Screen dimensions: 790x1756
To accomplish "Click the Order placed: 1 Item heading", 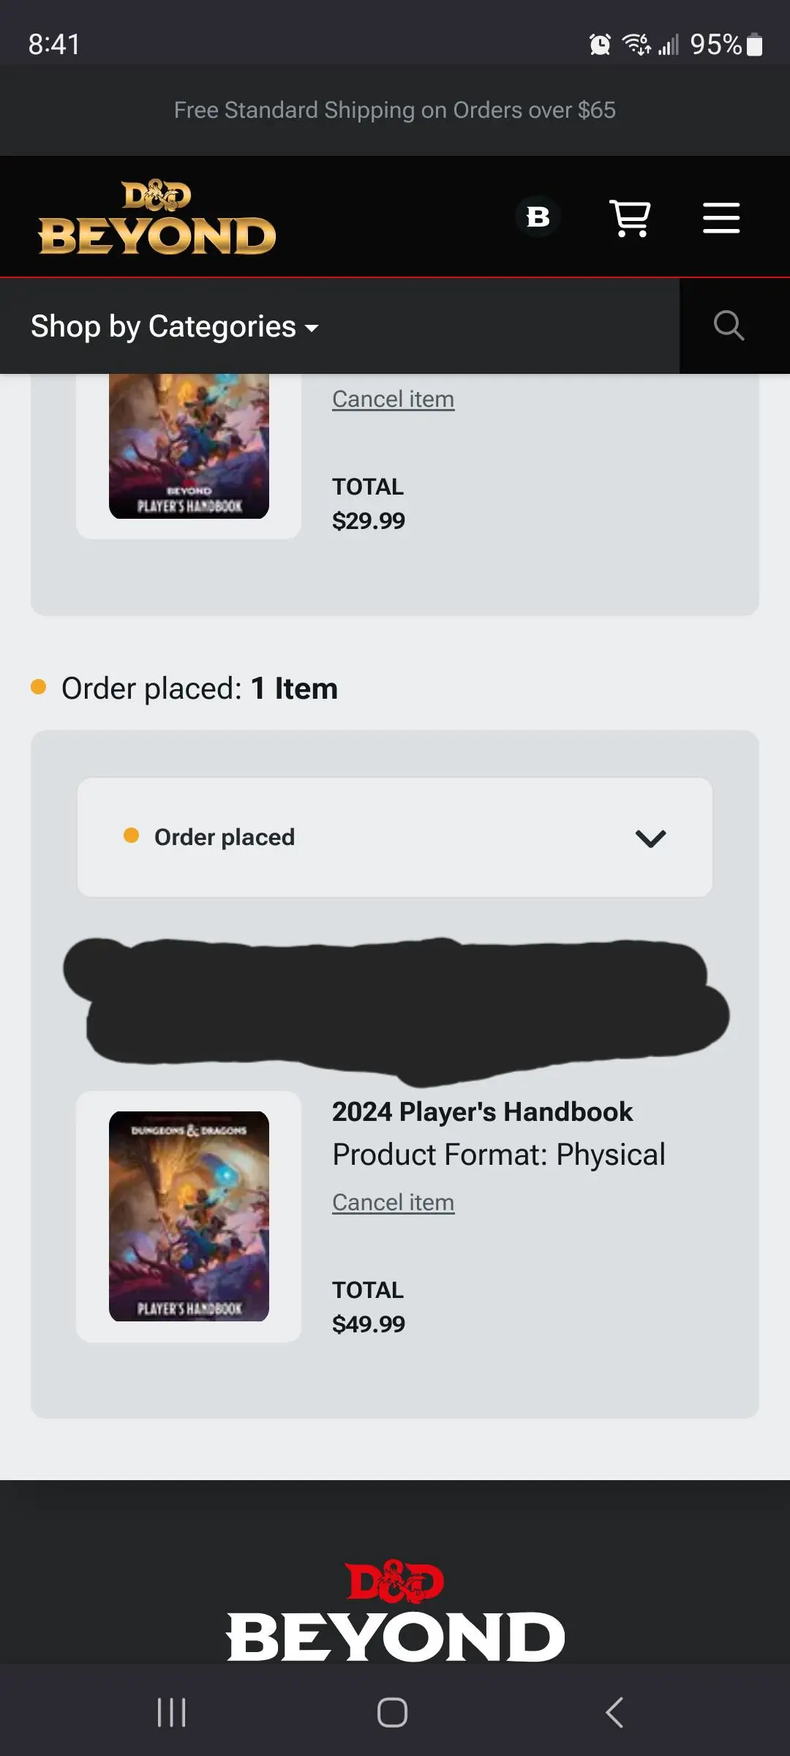I will click(199, 688).
